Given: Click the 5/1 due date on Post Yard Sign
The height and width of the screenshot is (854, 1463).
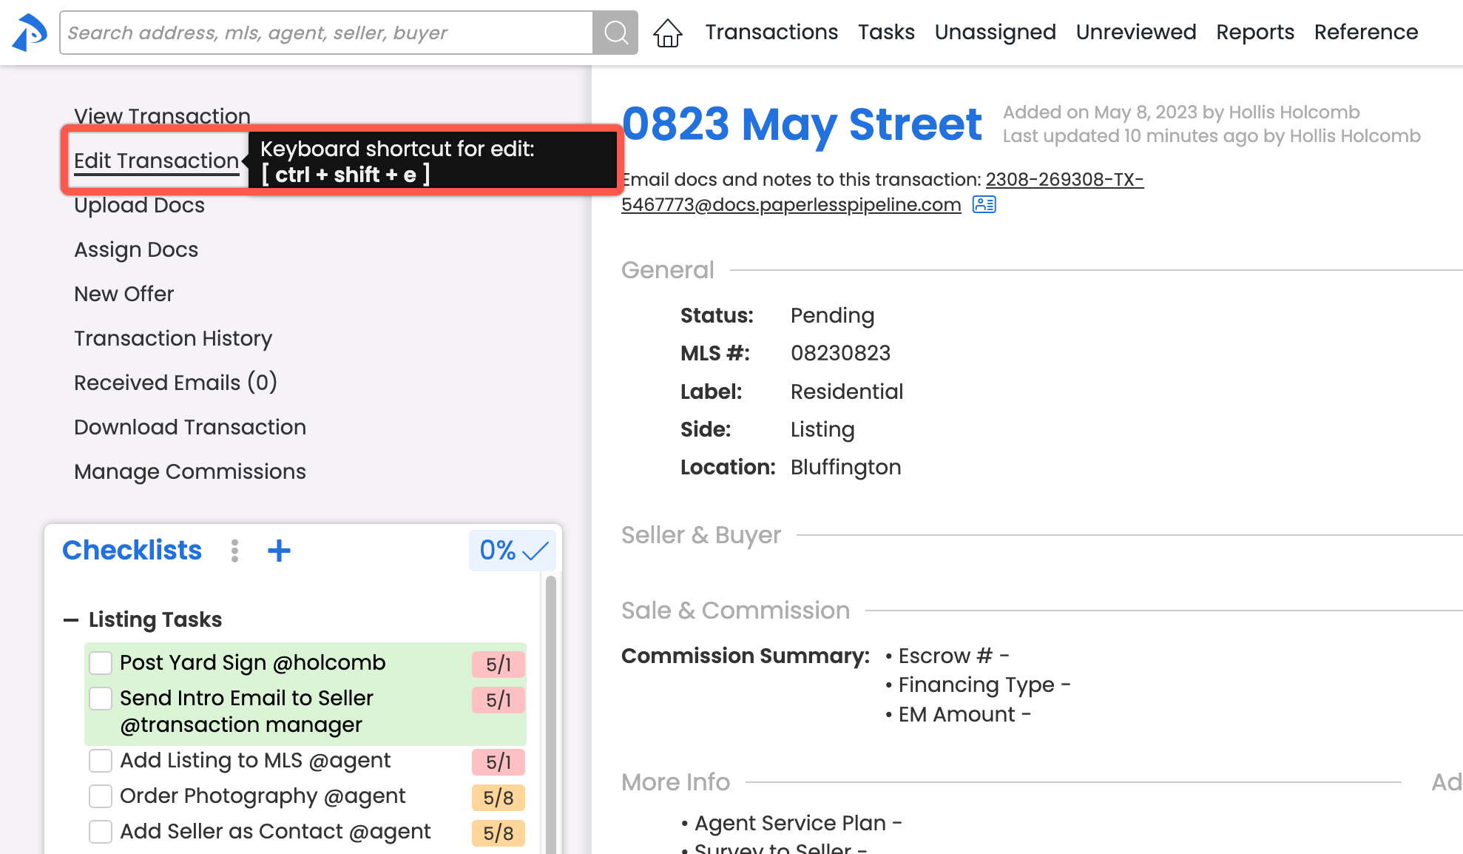Looking at the screenshot, I should pos(498,665).
